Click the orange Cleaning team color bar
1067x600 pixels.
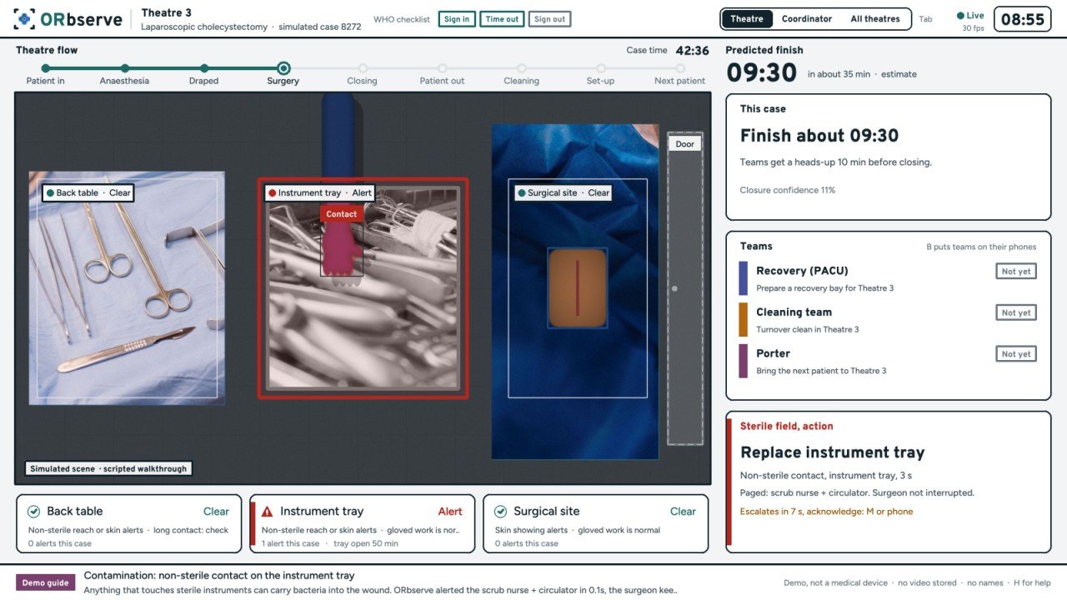pos(744,320)
